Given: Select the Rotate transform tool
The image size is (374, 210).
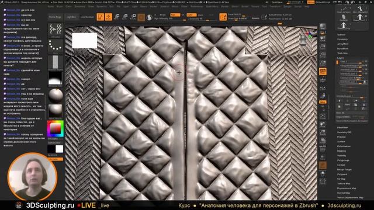Looking at the screenshot, I should click(133, 17).
